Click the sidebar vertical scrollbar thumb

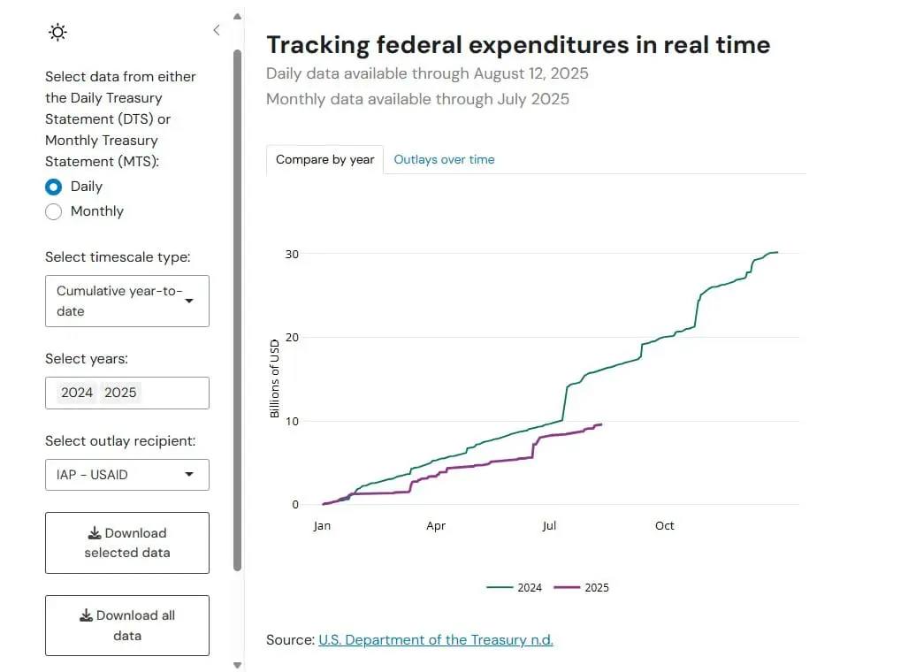click(237, 309)
